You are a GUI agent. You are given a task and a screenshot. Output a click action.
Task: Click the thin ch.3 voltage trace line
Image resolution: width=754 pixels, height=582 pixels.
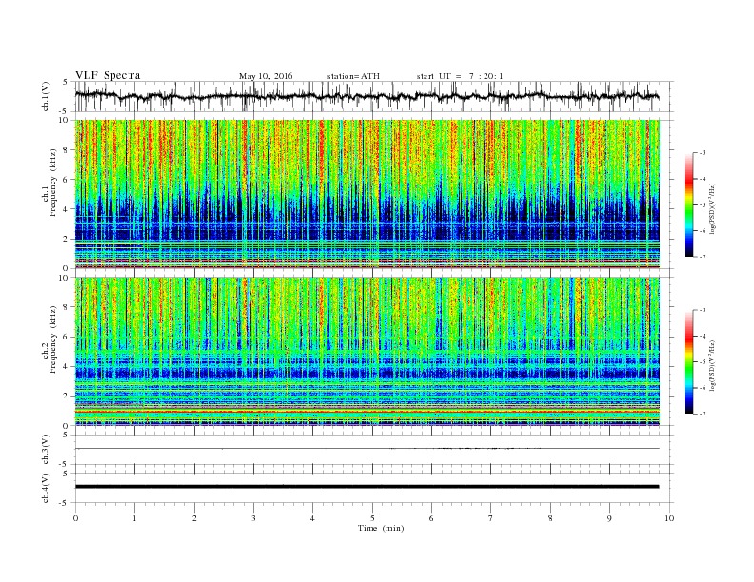(x=367, y=449)
